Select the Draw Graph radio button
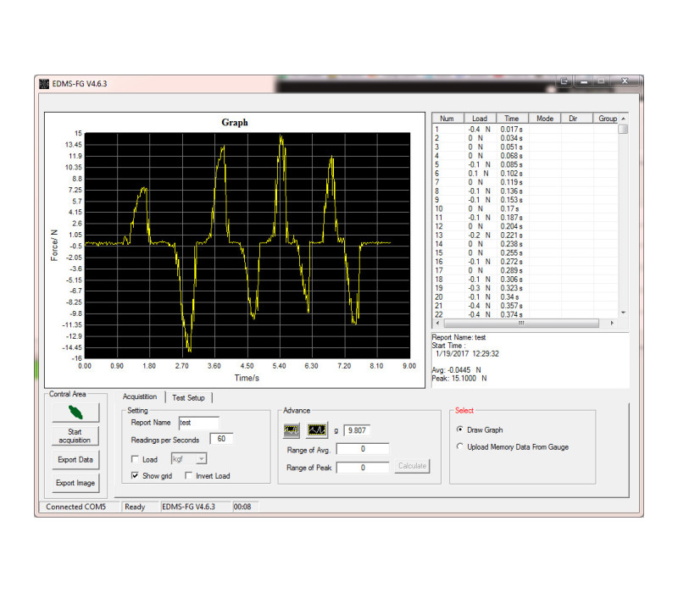Viewport: 678px width, 593px height. (x=459, y=430)
